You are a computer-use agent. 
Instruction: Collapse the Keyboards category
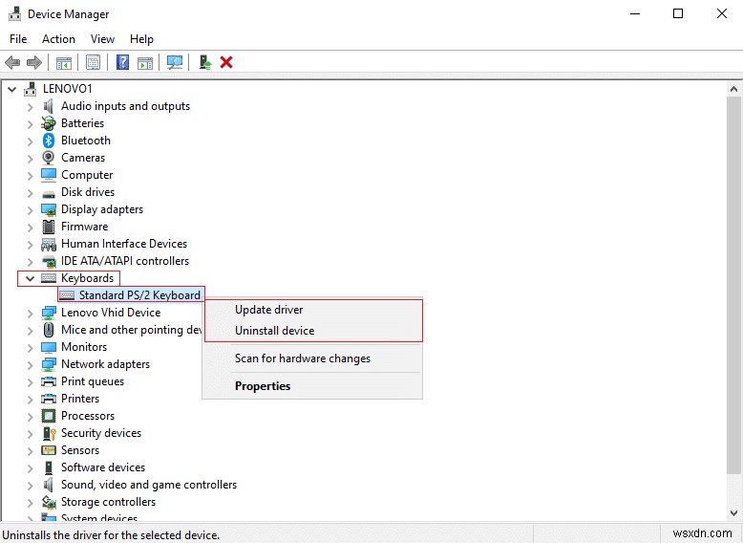pyautogui.click(x=30, y=278)
